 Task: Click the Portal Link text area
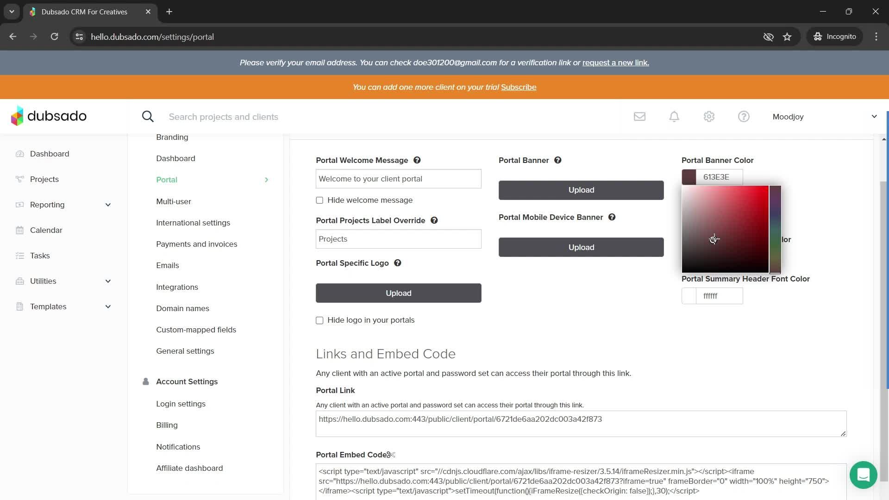(x=581, y=424)
